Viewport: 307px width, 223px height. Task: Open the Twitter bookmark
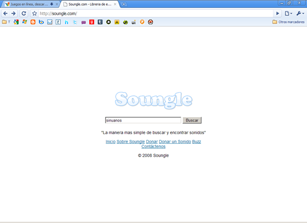75,22
